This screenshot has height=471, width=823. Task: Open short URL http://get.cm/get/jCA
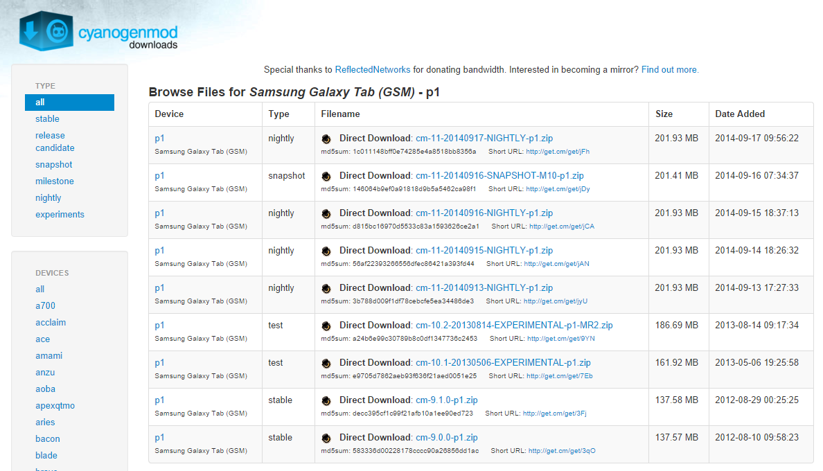click(562, 226)
